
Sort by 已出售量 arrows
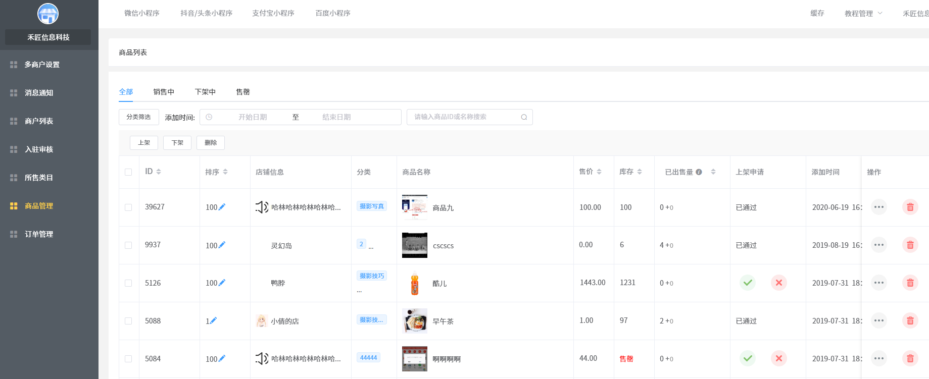pyautogui.click(x=713, y=172)
